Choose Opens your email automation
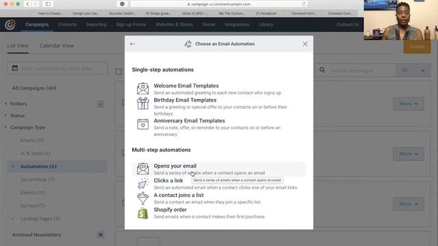 click(x=219, y=169)
